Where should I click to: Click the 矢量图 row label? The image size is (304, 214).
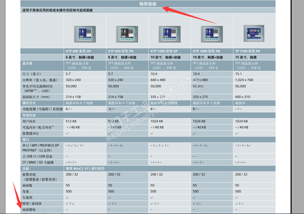[x=27, y=198]
